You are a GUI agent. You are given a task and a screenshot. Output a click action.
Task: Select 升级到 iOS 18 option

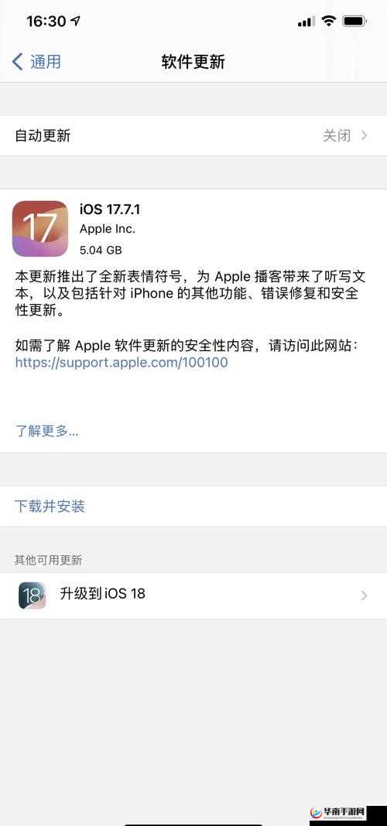pos(193,596)
